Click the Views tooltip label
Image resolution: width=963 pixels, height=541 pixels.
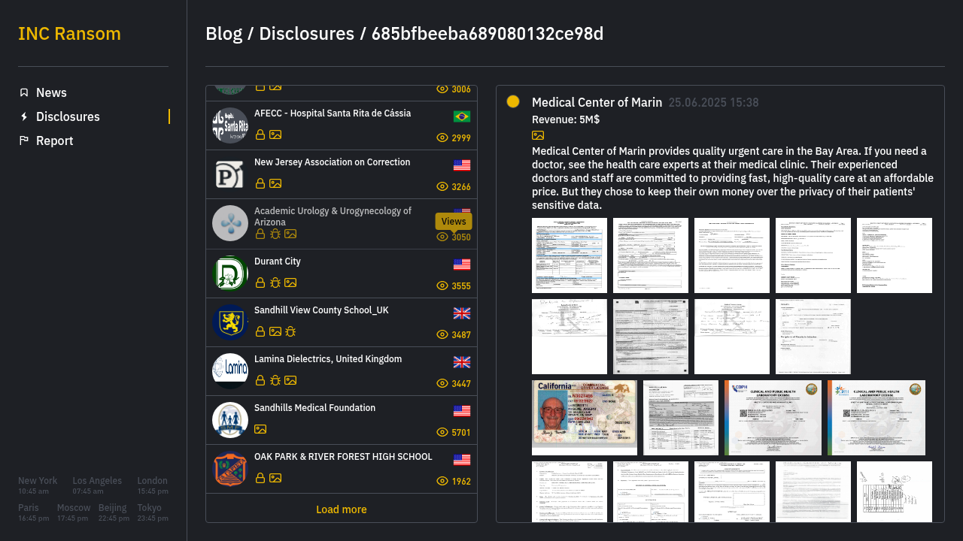pos(454,221)
